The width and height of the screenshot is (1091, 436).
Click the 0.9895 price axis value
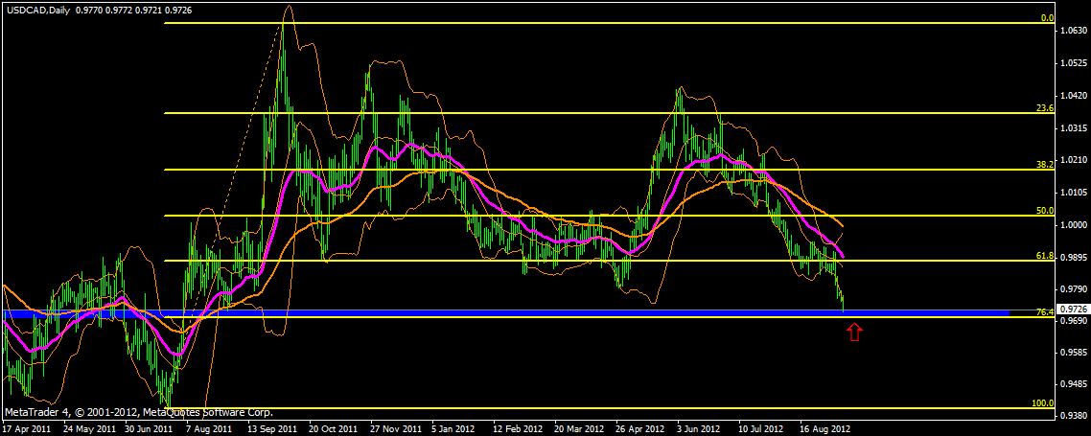click(x=1074, y=257)
